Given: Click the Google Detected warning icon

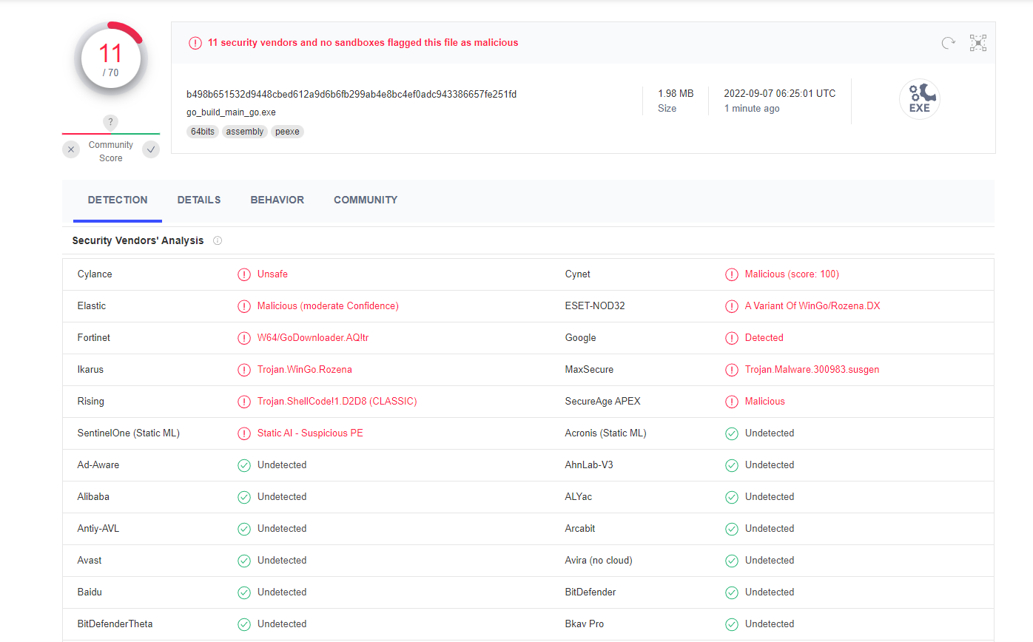Looking at the screenshot, I should (732, 338).
